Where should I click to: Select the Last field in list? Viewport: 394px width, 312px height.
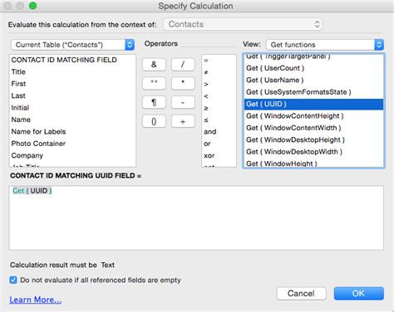tap(72, 95)
